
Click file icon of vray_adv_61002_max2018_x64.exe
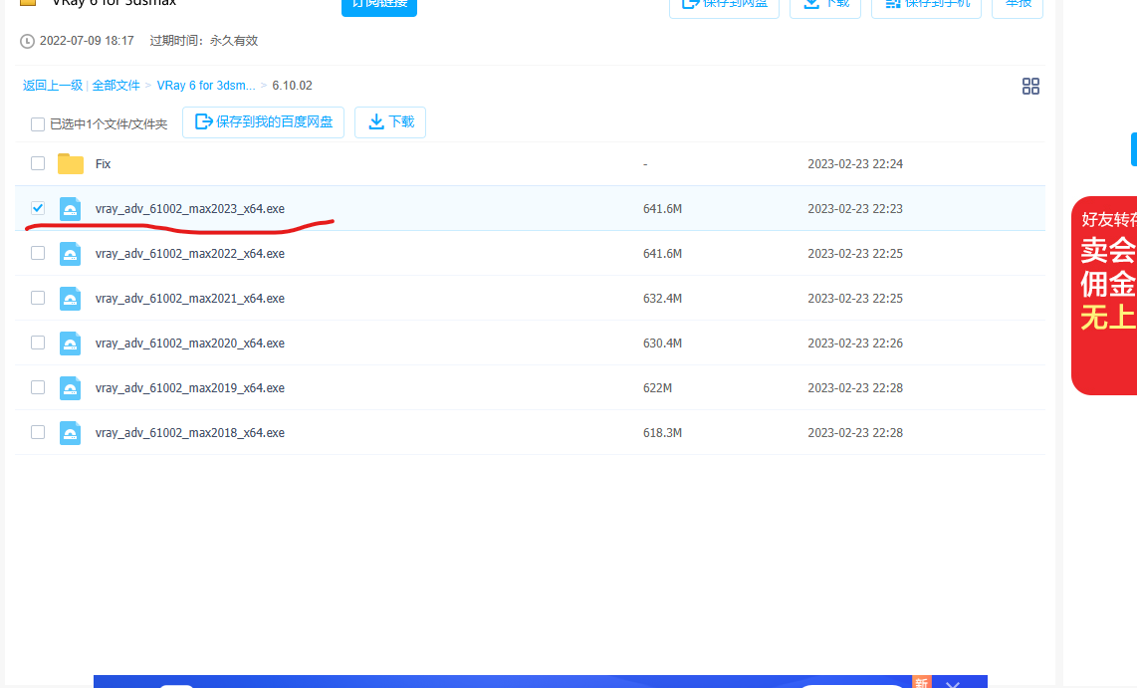[x=71, y=433]
